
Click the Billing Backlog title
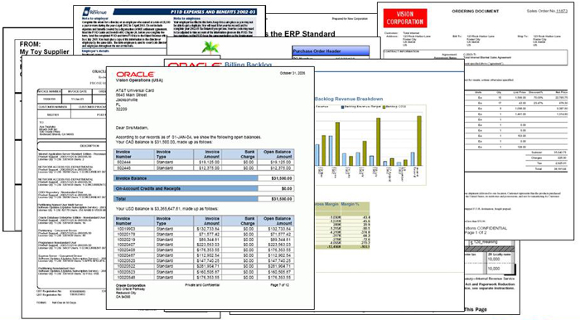click(249, 65)
